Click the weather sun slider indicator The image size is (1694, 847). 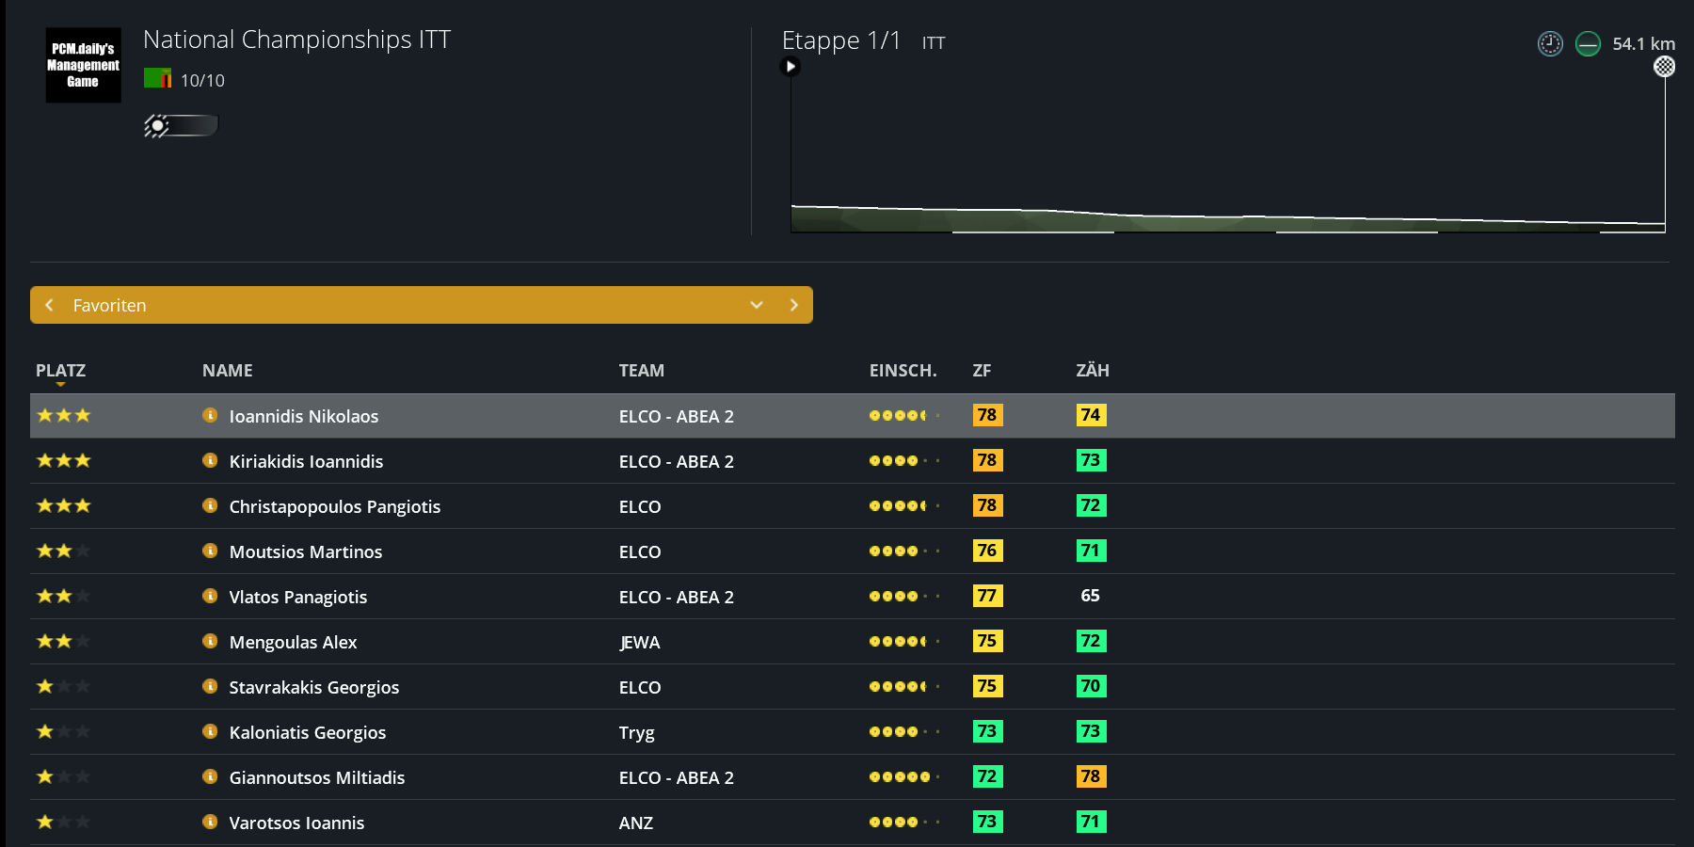[181, 125]
